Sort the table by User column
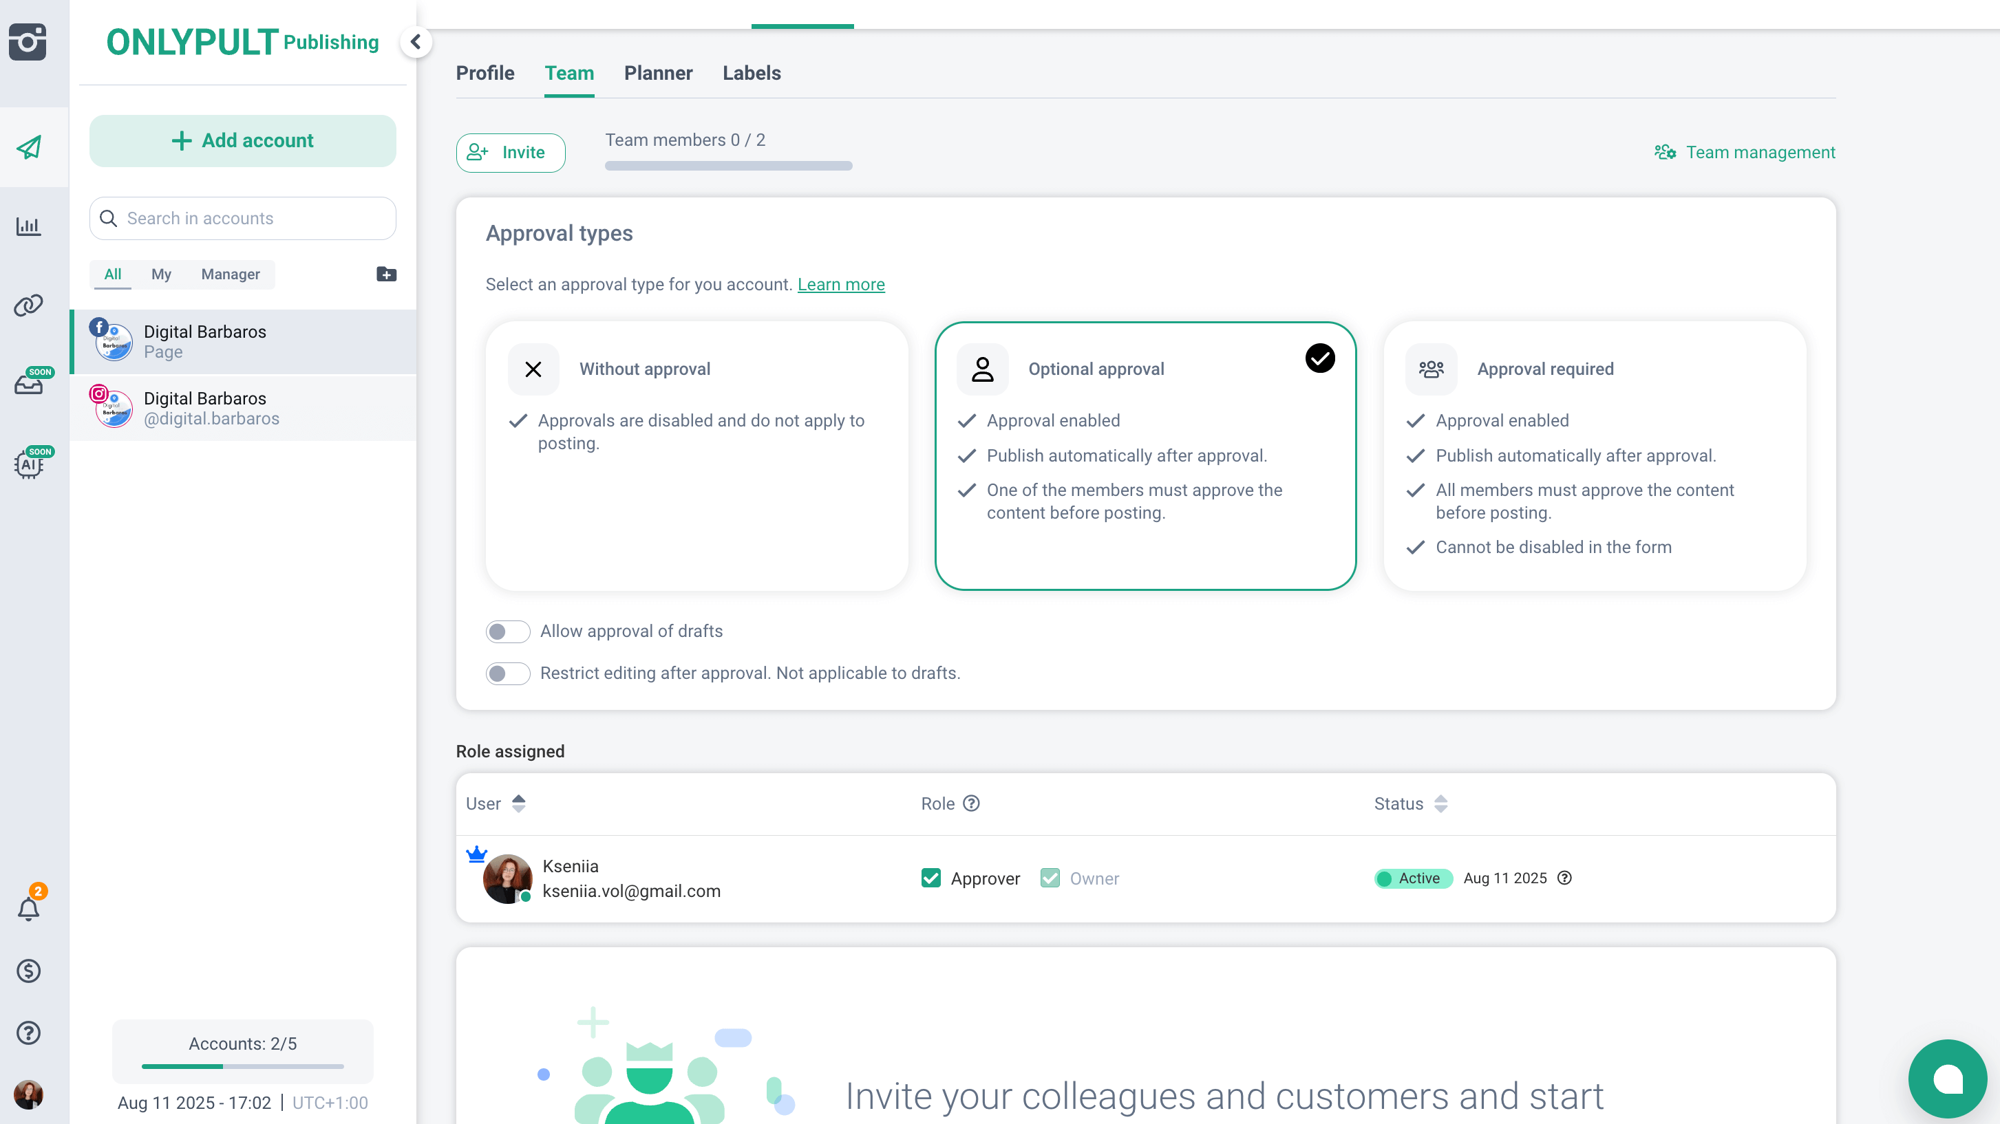 click(x=519, y=803)
